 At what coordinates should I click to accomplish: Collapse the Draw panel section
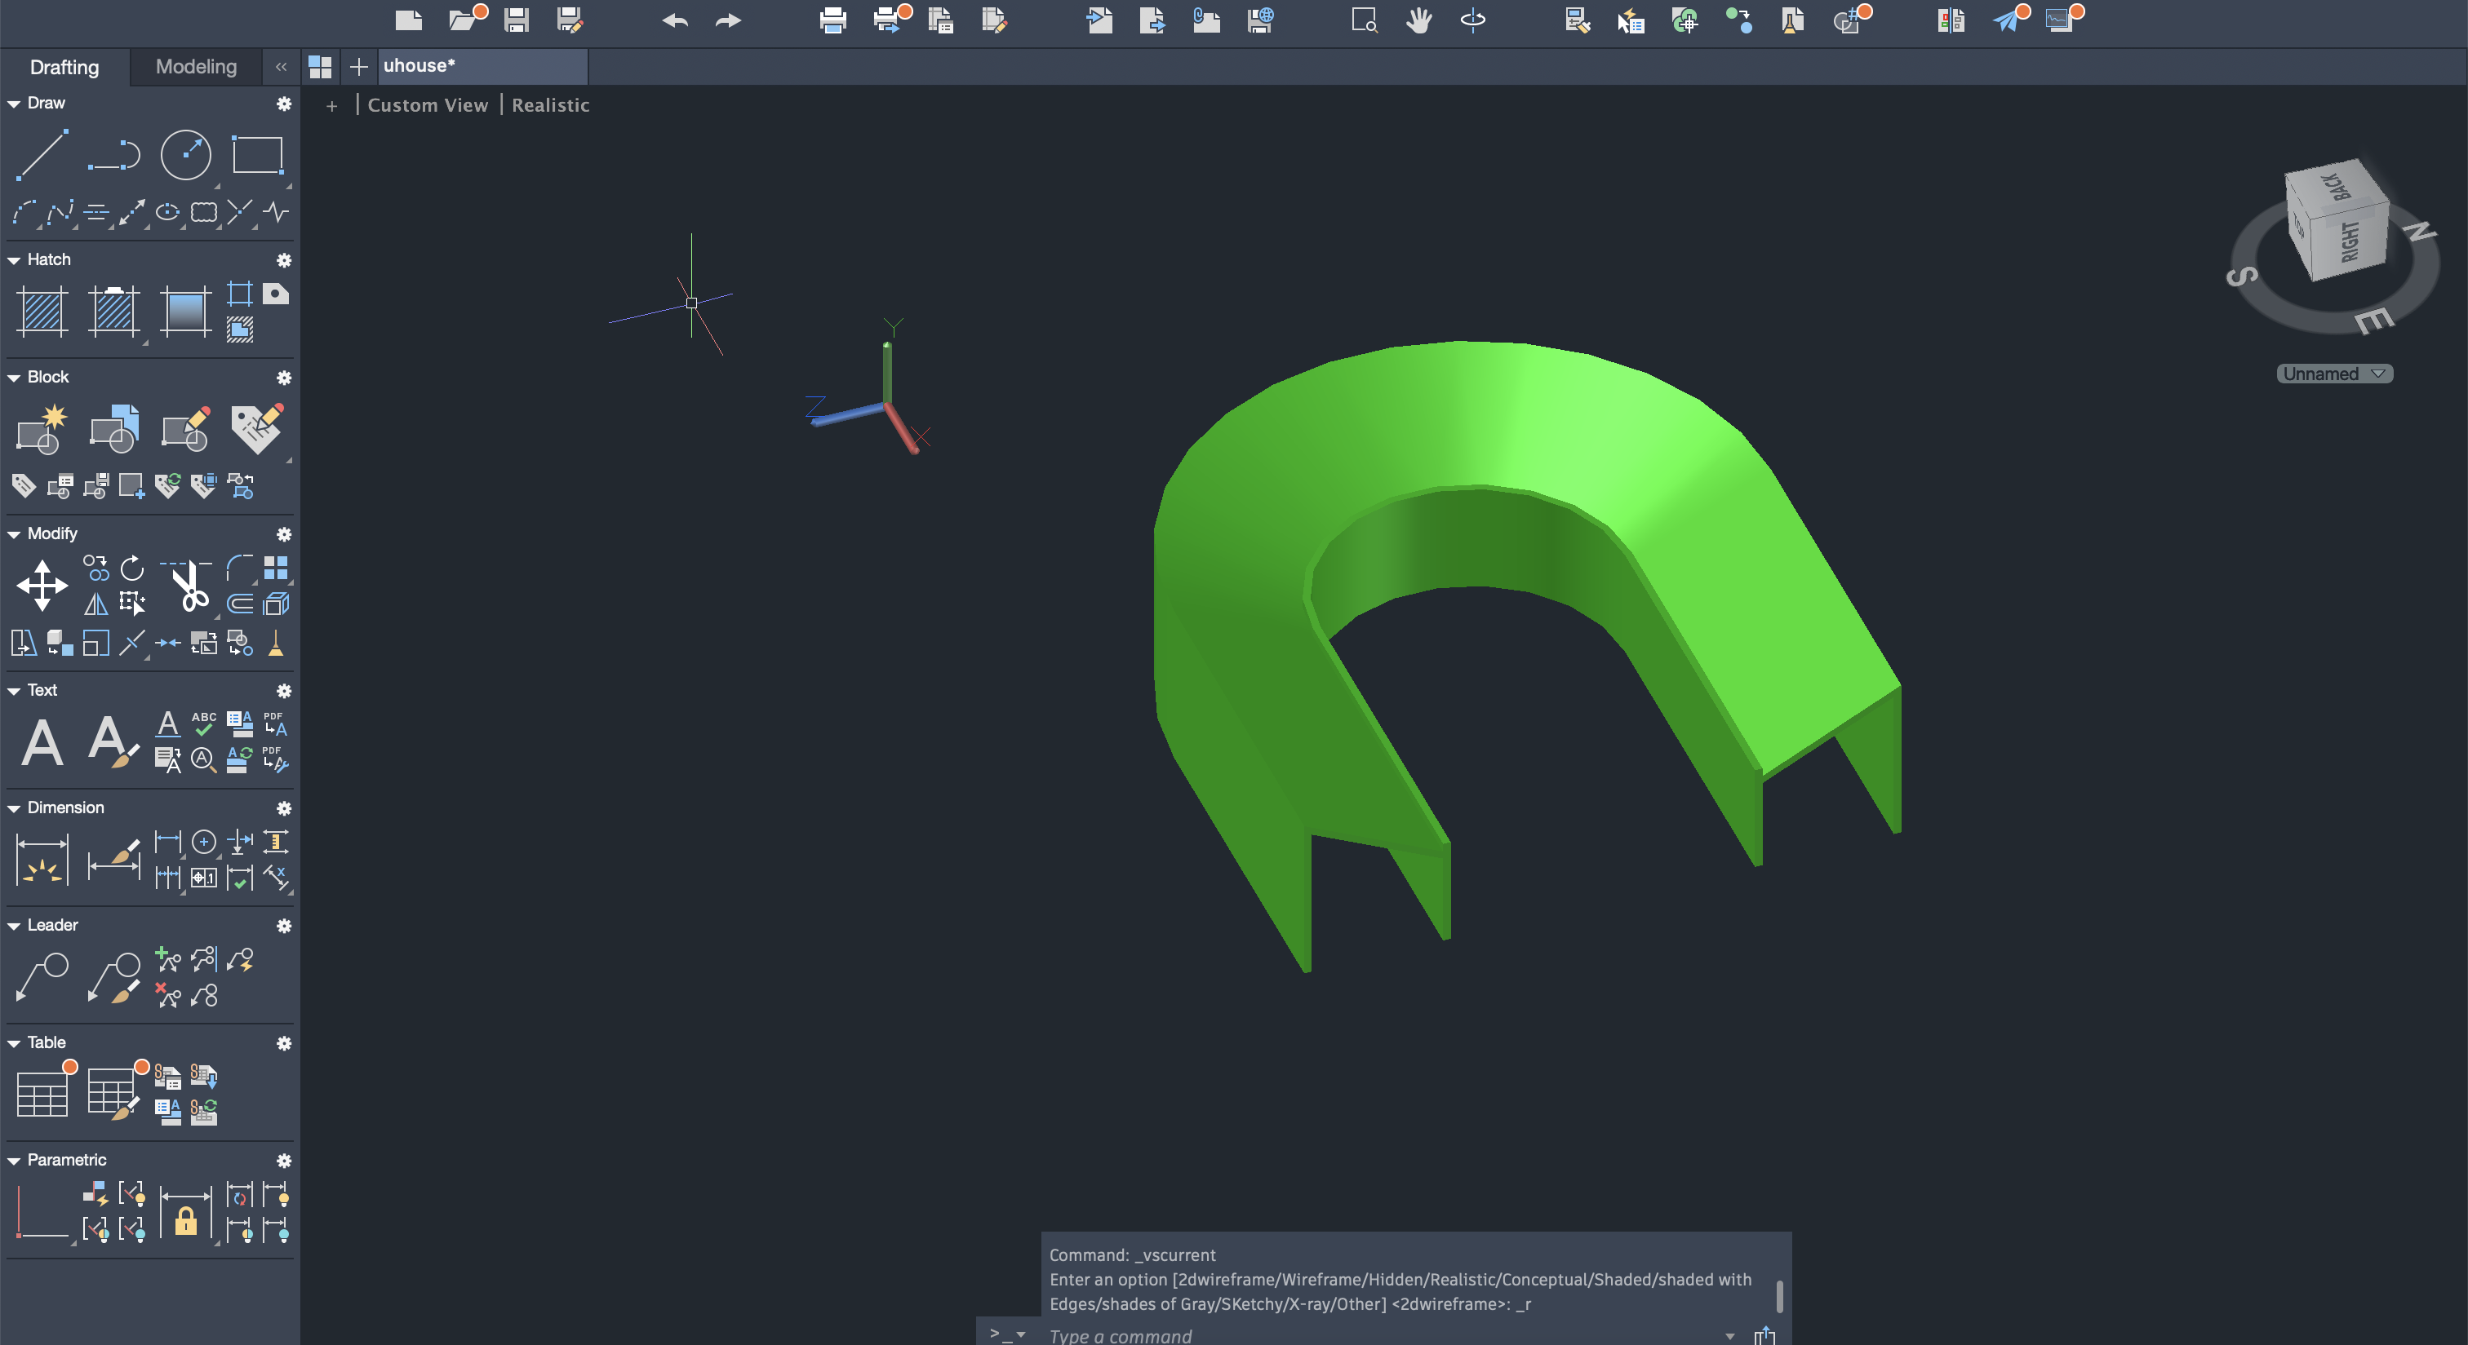pyautogui.click(x=15, y=104)
